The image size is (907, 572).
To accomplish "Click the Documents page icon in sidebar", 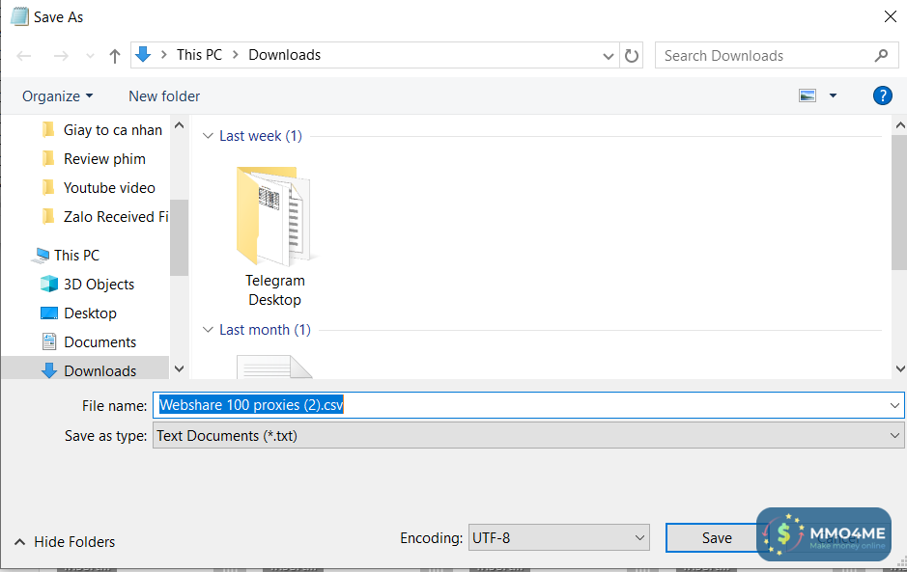I will (x=49, y=341).
